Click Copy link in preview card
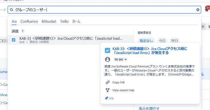Screen dimensions: 210x110 click(118, 82)
